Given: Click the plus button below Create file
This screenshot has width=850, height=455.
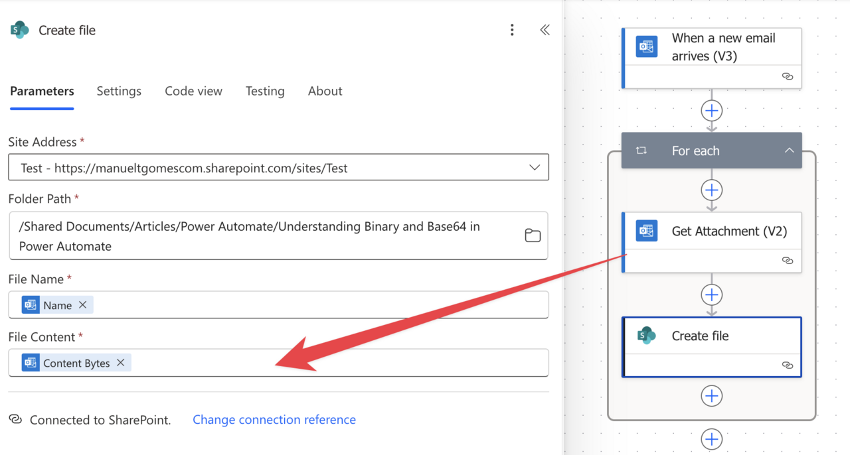Looking at the screenshot, I should 711,396.
